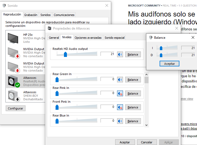Click the Rear Pink In volume slider
The width and height of the screenshot is (197, 145).
point(77,93)
